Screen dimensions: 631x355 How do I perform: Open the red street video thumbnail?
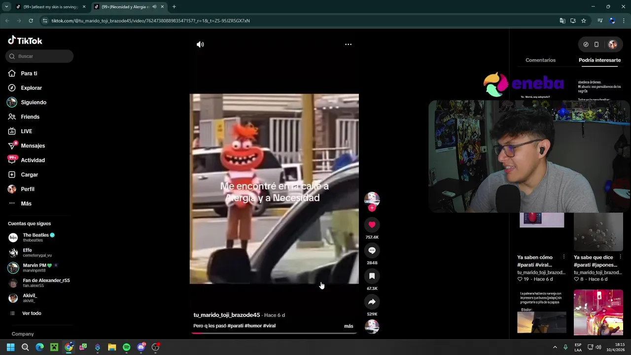(598, 312)
